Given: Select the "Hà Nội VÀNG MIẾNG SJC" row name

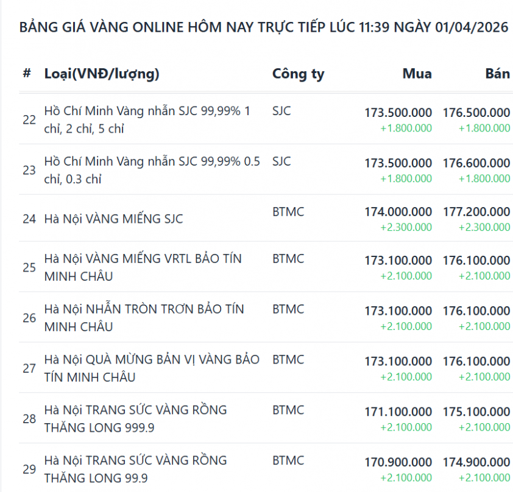Looking at the screenshot, I should pyautogui.click(x=113, y=219).
